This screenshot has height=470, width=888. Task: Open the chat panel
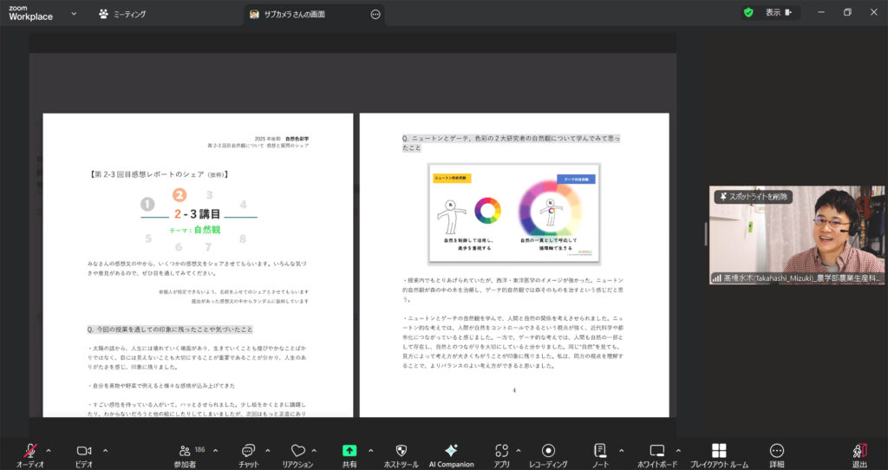pyautogui.click(x=248, y=450)
